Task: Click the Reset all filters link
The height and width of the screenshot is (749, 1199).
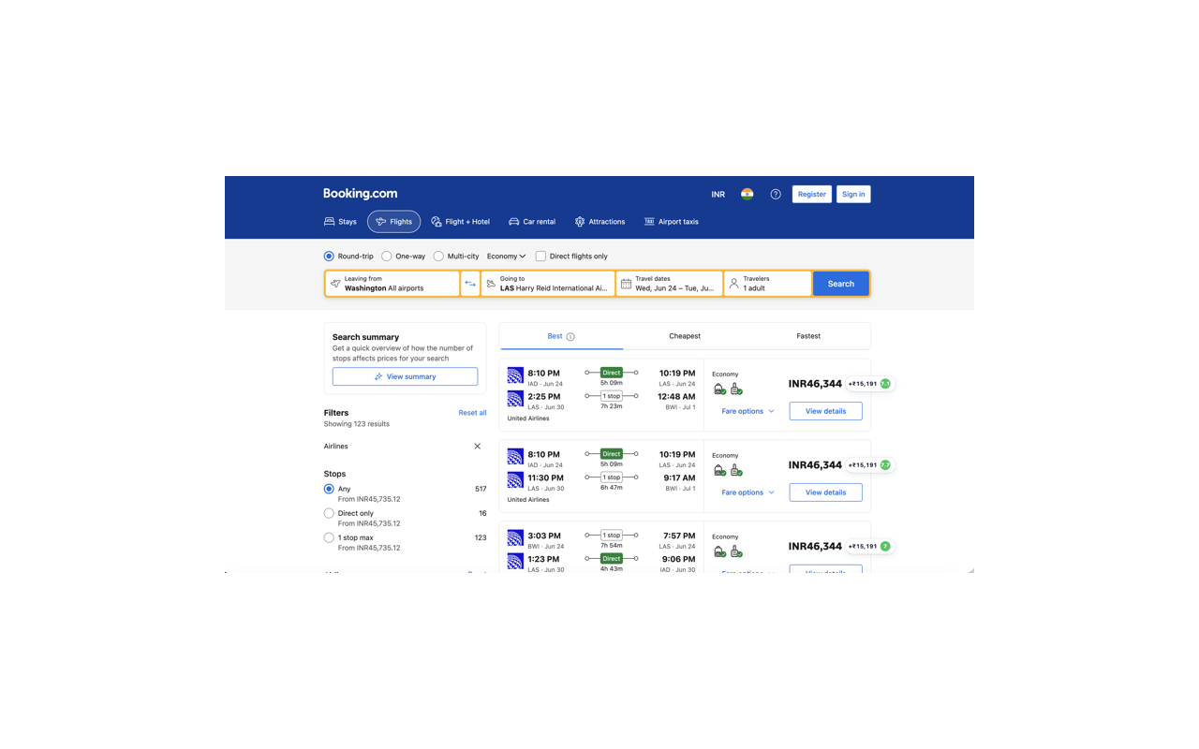Action: click(472, 413)
